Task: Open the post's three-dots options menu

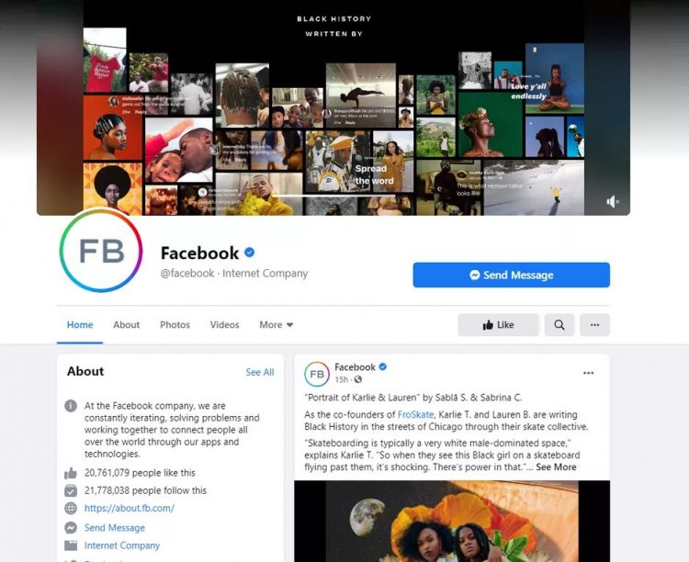Action: (588, 373)
